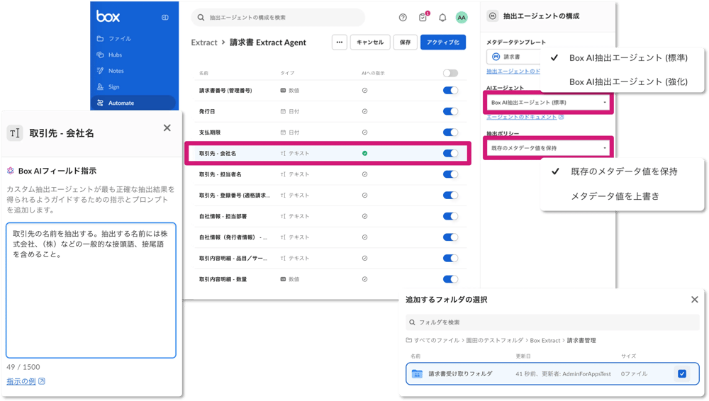Viewport: 709px width, 401px height.
Task: Click the アクティブ化 button
Action: pos(442,43)
